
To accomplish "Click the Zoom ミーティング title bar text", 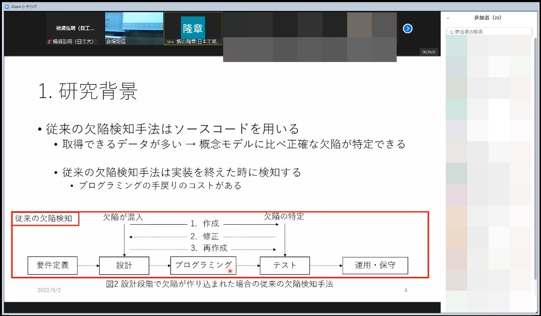I will [24, 6].
